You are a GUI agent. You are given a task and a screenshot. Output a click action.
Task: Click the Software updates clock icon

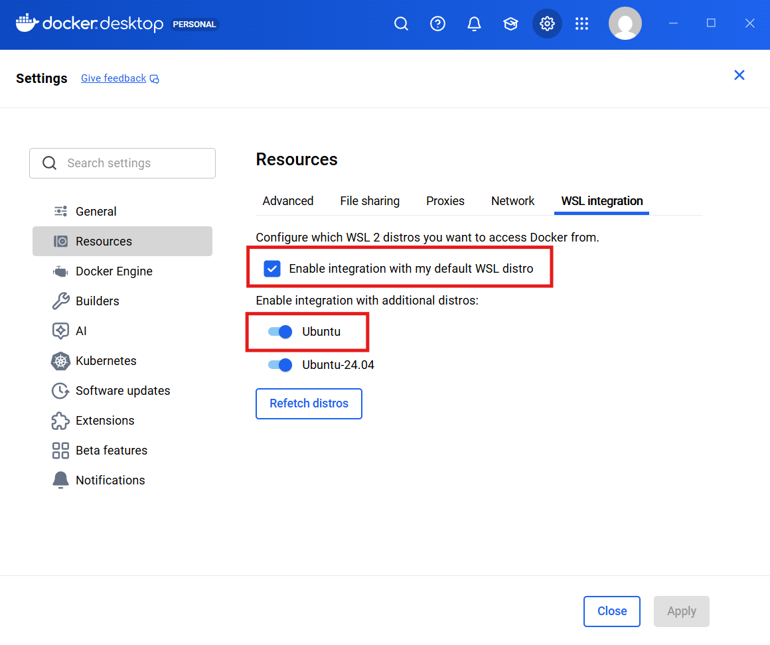pyautogui.click(x=60, y=391)
